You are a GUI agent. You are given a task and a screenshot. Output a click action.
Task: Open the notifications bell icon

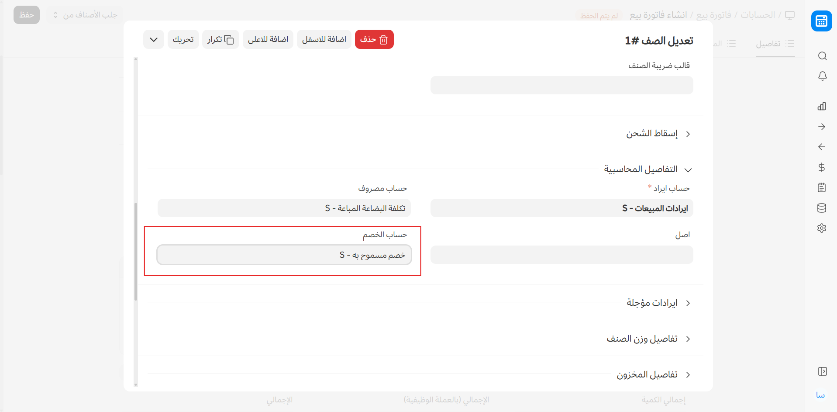[822, 76]
